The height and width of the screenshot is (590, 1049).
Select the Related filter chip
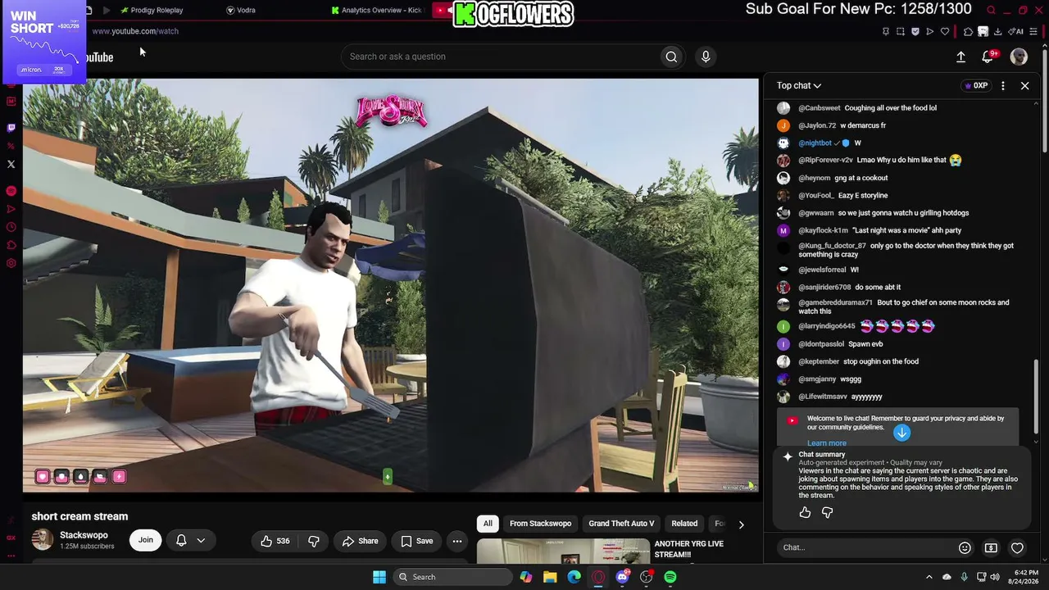(684, 524)
